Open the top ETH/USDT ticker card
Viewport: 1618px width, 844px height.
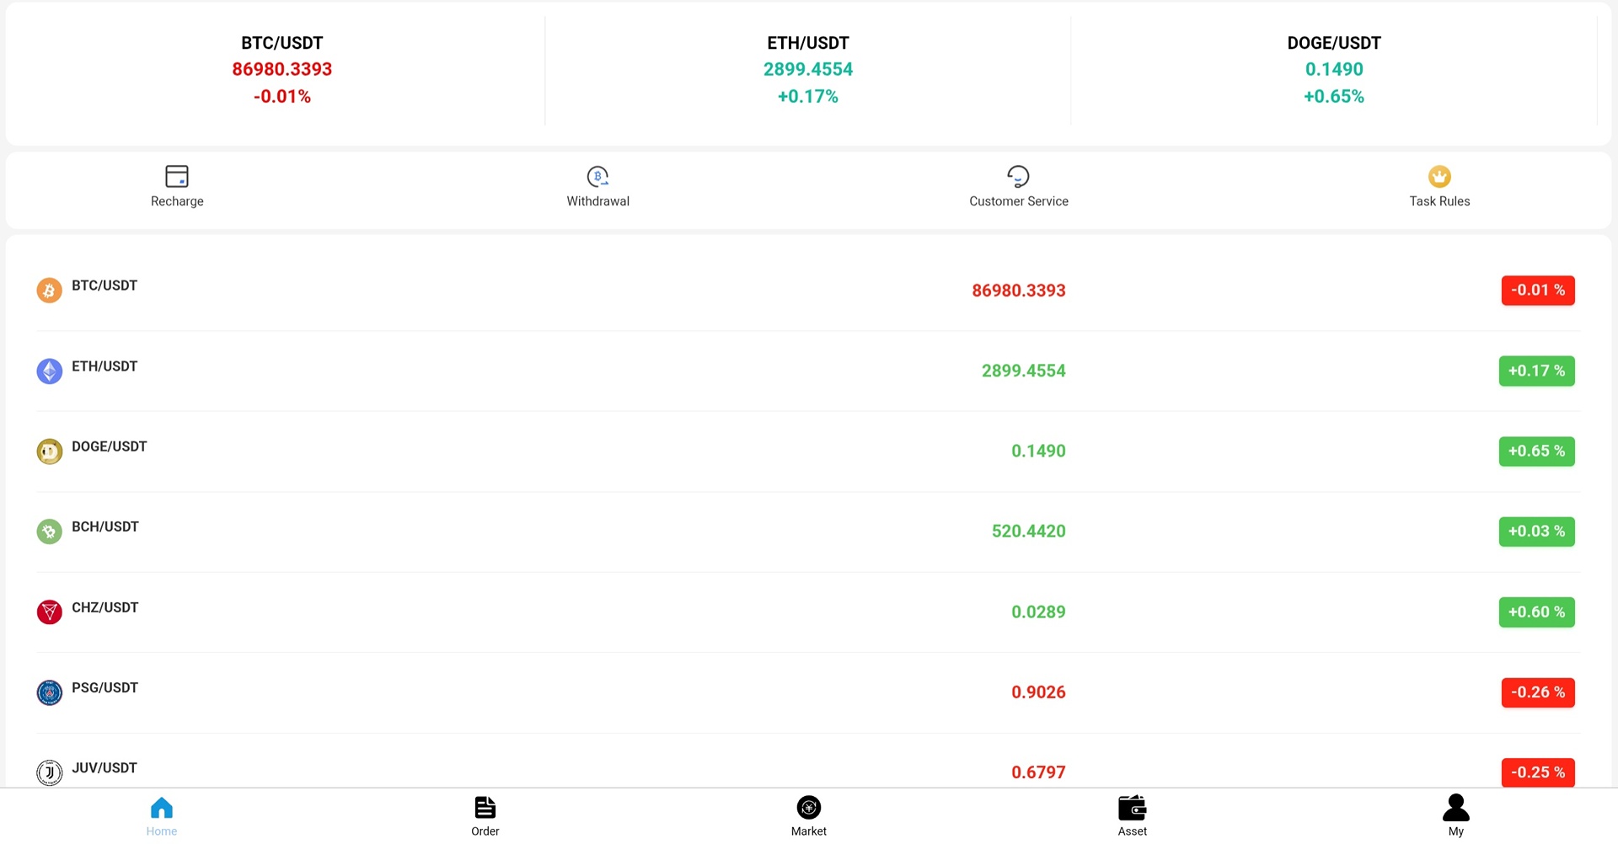pyautogui.click(x=808, y=70)
